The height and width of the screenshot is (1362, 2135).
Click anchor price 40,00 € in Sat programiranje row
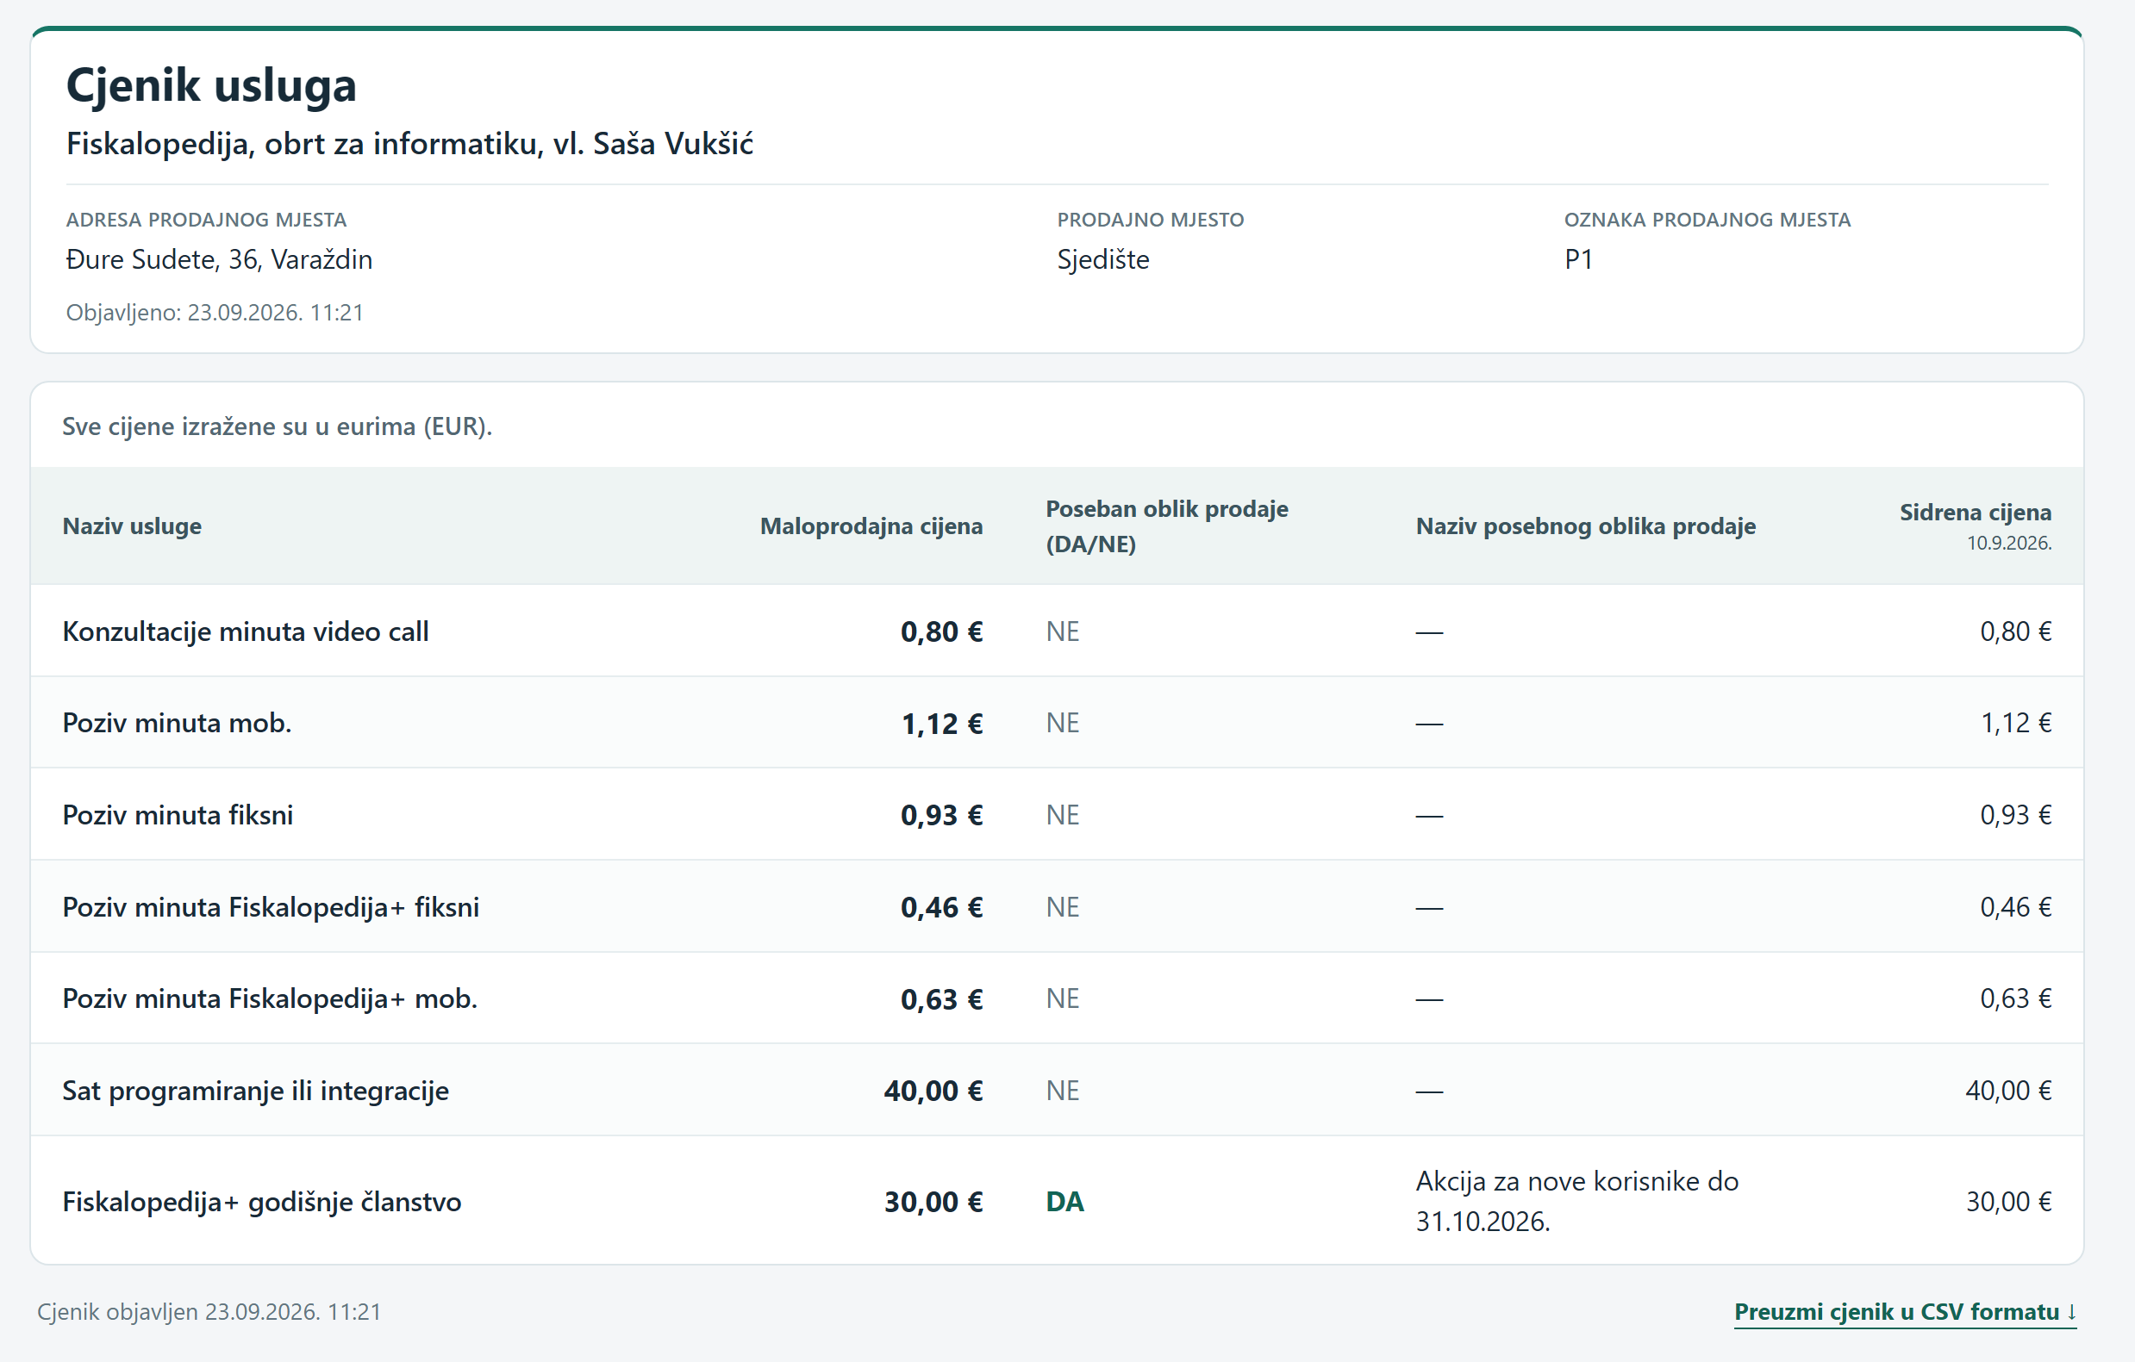coord(2008,1091)
